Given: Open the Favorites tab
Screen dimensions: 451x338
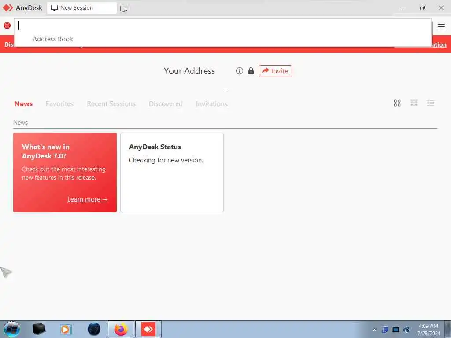Looking at the screenshot, I should (59, 104).
